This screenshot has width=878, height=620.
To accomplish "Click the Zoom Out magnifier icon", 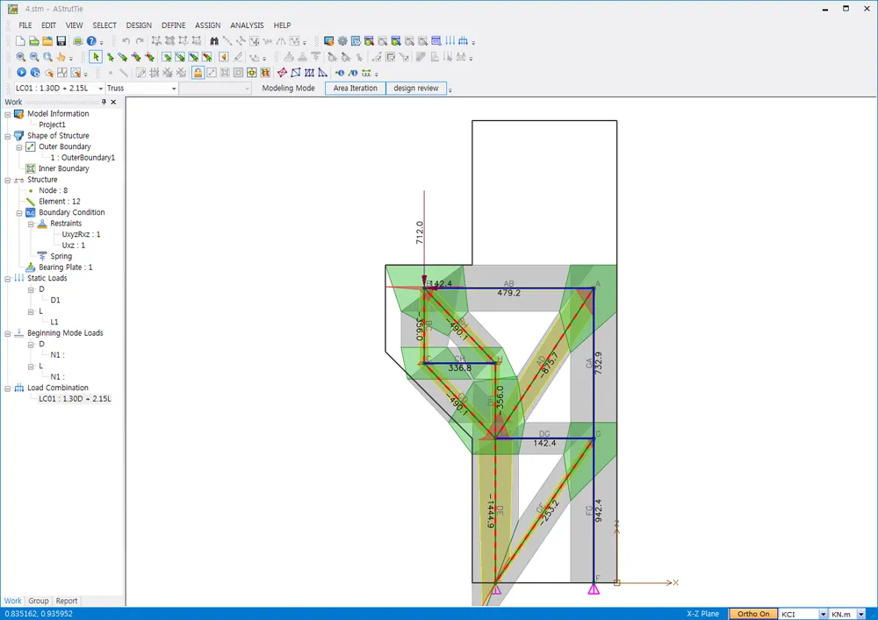I will coord(34,57).
